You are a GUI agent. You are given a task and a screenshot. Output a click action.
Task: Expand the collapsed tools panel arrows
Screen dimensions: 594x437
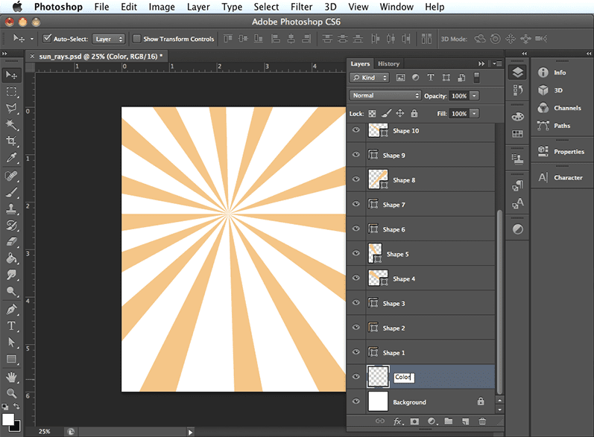click(x=4, y=54)
